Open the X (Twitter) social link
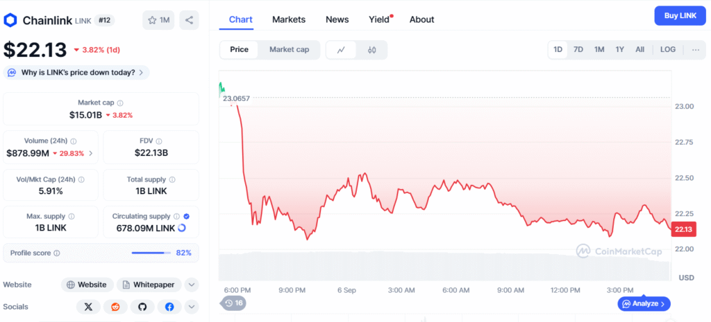711x322 pixels. [x=88, y=307]
